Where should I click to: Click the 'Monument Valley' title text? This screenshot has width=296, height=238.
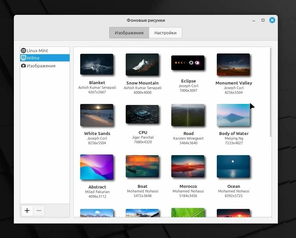coord(234,83)
